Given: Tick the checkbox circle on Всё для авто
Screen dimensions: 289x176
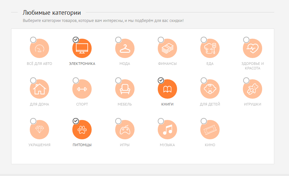Looking at the screenshot, I should [33, 40].
